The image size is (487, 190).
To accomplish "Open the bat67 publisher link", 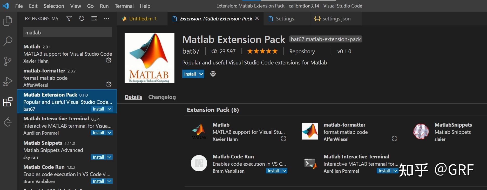I will click(x=191, y=51).
